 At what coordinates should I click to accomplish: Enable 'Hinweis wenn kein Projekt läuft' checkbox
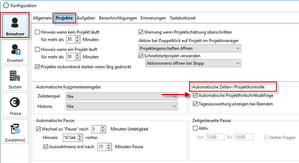(x=37, y=32)
